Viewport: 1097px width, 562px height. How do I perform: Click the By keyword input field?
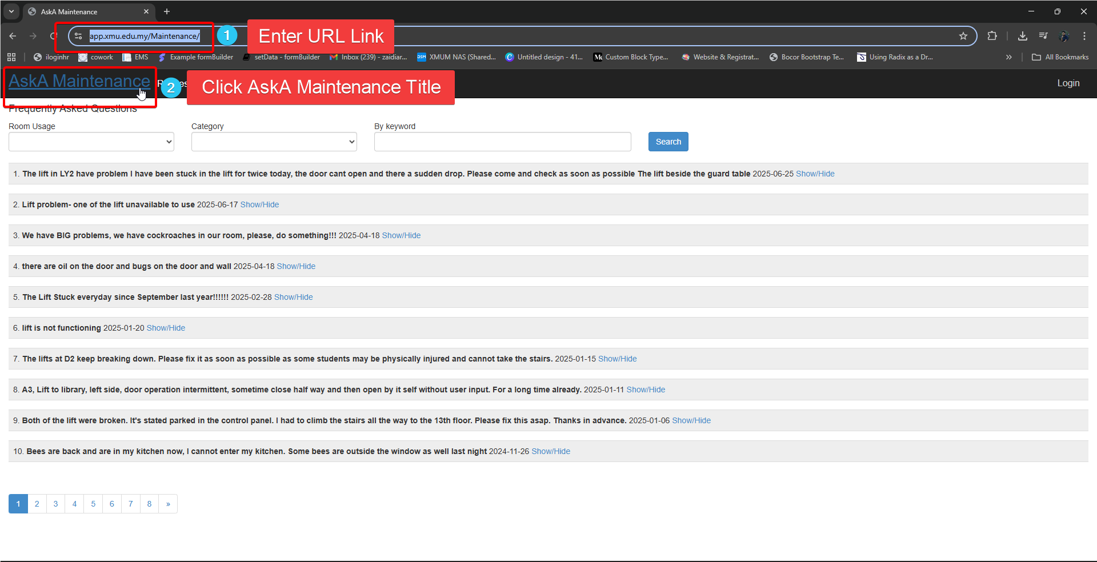502,142
